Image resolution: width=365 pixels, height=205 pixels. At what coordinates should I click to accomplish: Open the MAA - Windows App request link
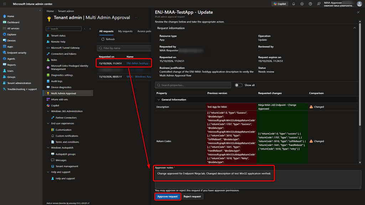[139, 77]
